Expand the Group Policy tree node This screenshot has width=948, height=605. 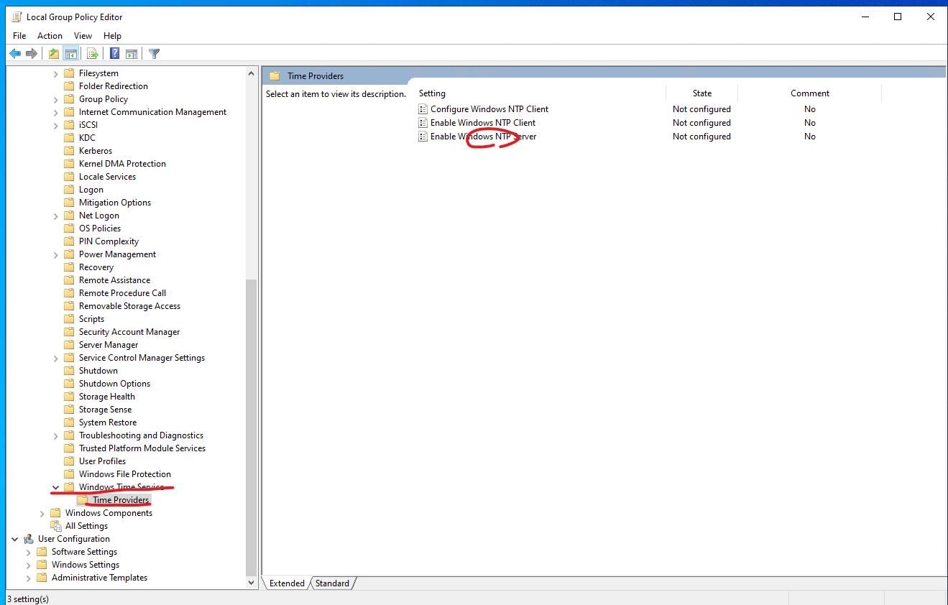point(56,99)
